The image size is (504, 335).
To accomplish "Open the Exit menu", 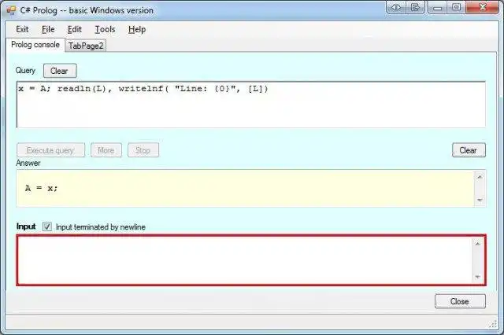I will click(22, 29).
